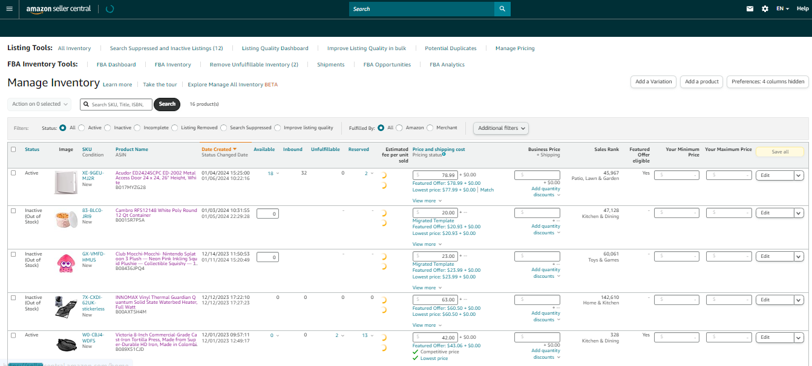Go to Listing Quality Dashboard
The image size is (812, 366).
(275, 48)
